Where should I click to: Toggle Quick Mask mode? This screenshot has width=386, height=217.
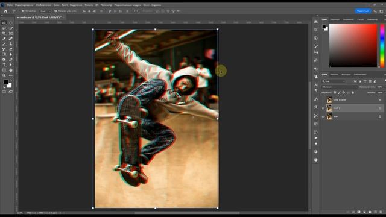4,92
